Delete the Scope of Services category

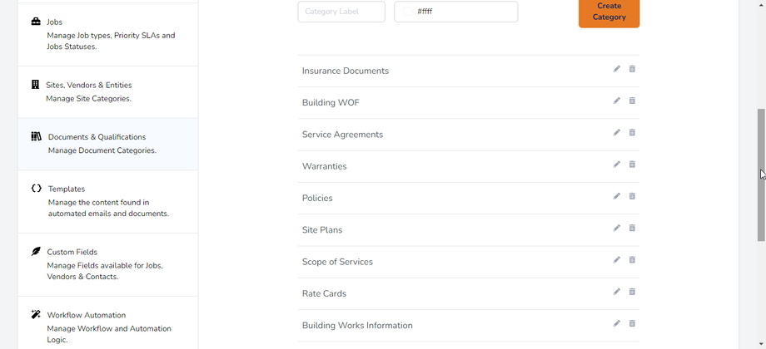click(632, 260)
